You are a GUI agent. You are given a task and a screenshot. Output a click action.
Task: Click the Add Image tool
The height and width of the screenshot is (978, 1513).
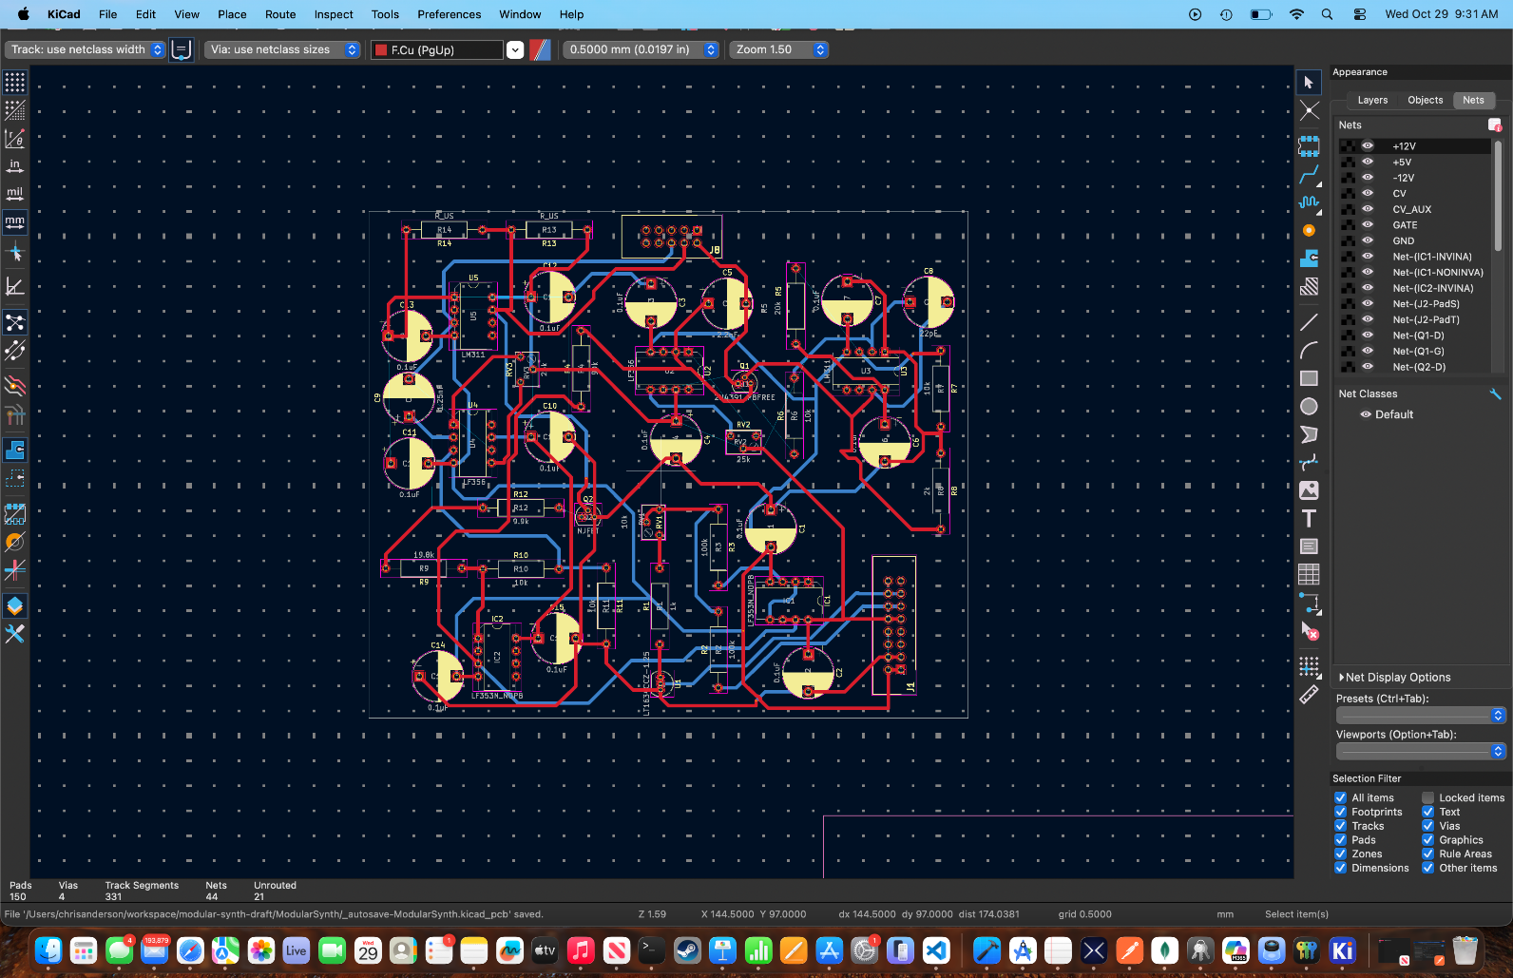pos(1309,490)
